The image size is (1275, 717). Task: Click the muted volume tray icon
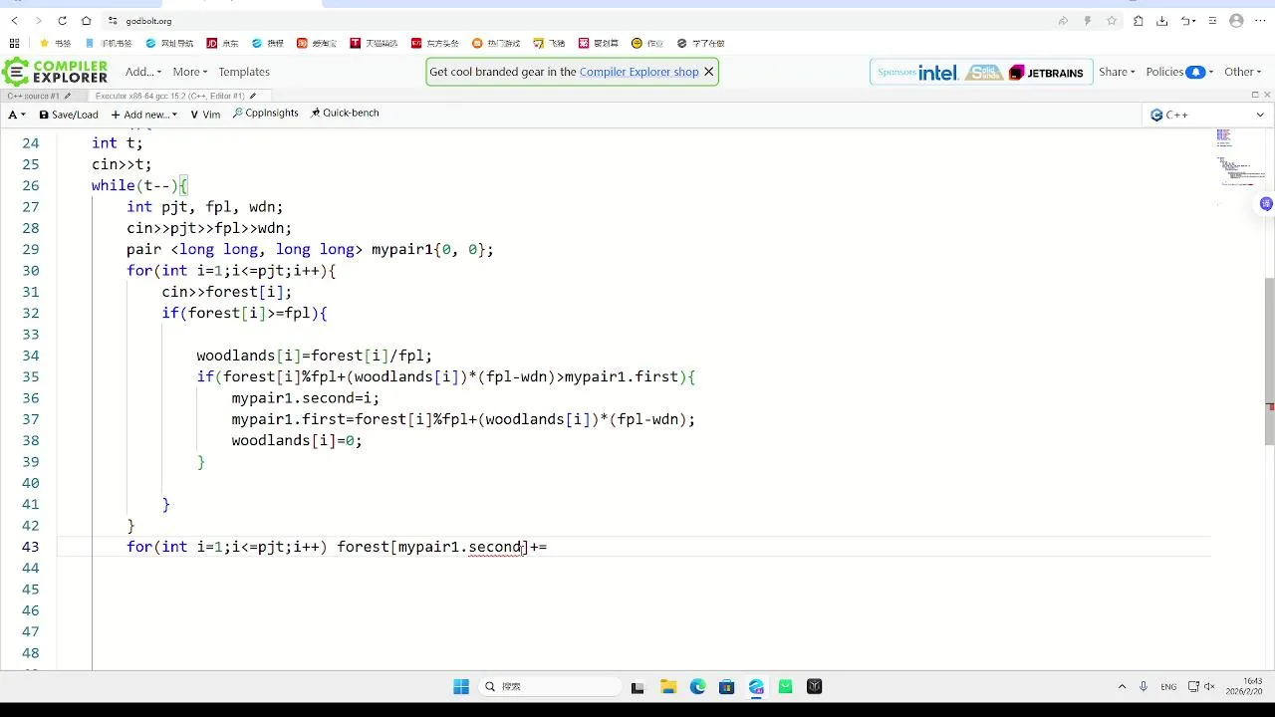[x=1209, y=686]
